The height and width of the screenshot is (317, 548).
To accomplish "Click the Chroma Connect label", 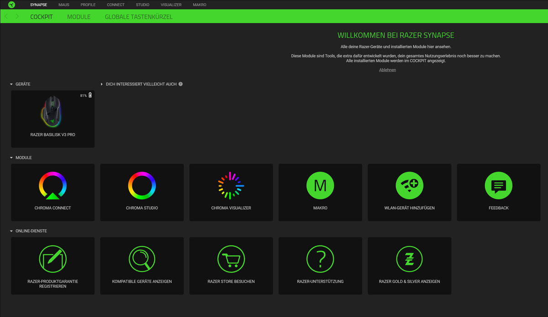I will pos(53,208).
